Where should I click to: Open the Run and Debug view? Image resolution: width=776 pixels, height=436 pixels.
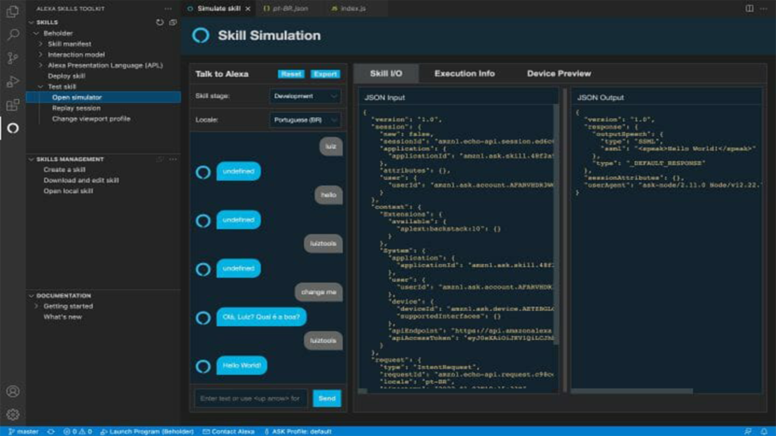(13, 81)
